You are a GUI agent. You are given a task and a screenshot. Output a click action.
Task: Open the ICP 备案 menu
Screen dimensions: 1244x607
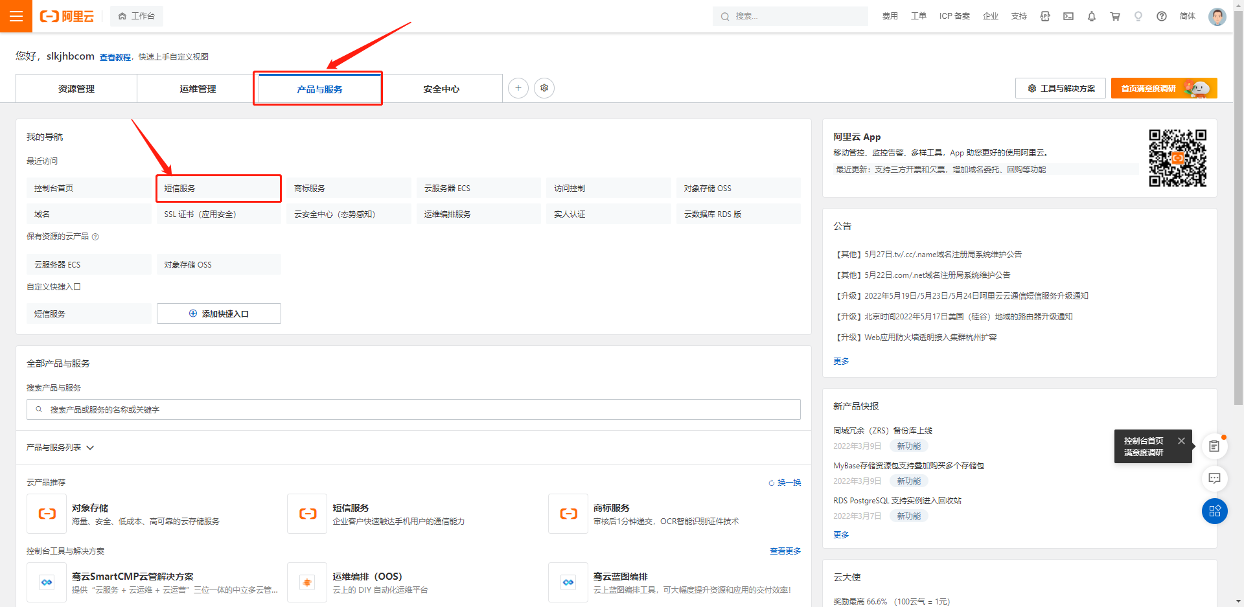click(954, 16)
